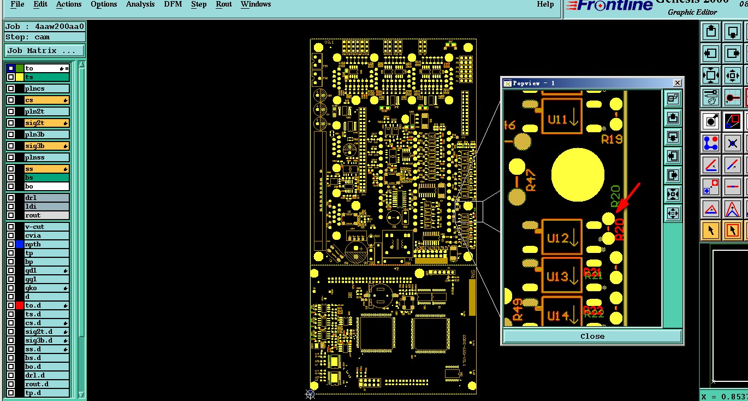Select the v-cut layer name
Screen dimensions: 748x401
47,227
